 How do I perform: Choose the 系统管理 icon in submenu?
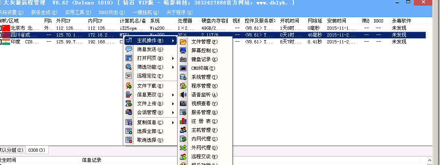[183, 77]
